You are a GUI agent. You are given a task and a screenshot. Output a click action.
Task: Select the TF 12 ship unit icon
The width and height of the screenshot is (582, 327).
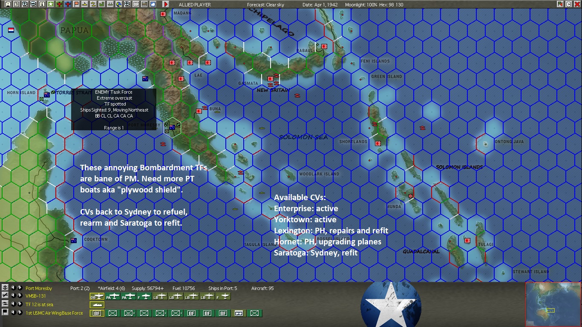[x=97, y=305]
